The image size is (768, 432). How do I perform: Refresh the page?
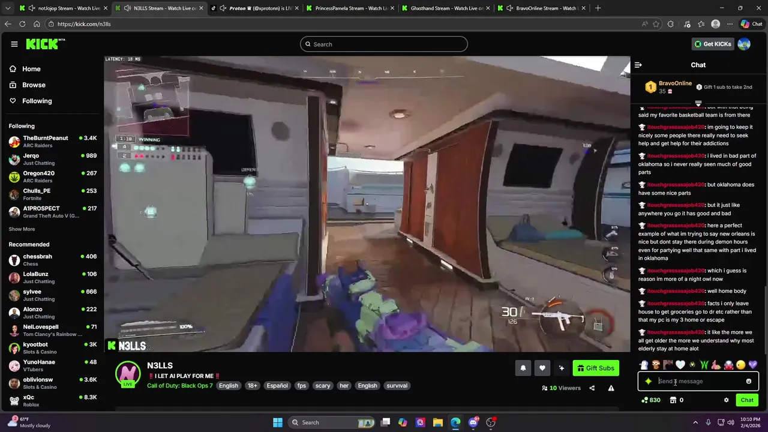(x=22, y=24)
